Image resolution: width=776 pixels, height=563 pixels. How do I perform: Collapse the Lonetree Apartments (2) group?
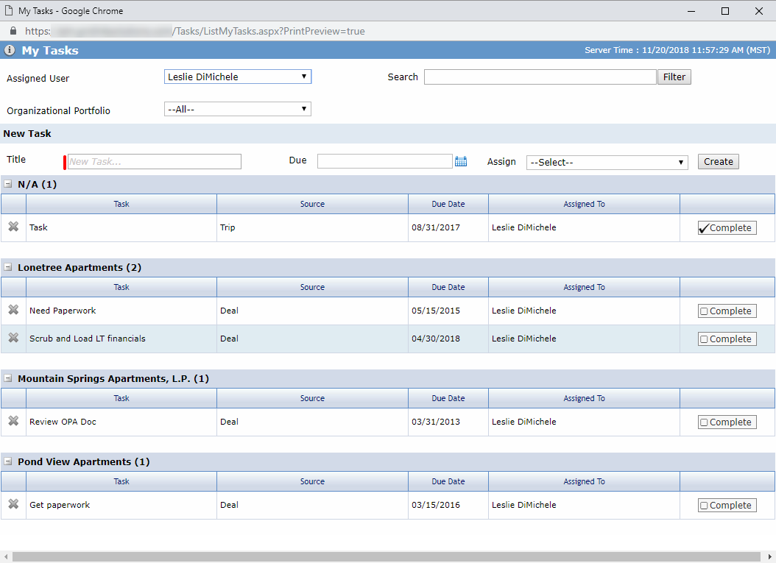(x=8, y=267)
